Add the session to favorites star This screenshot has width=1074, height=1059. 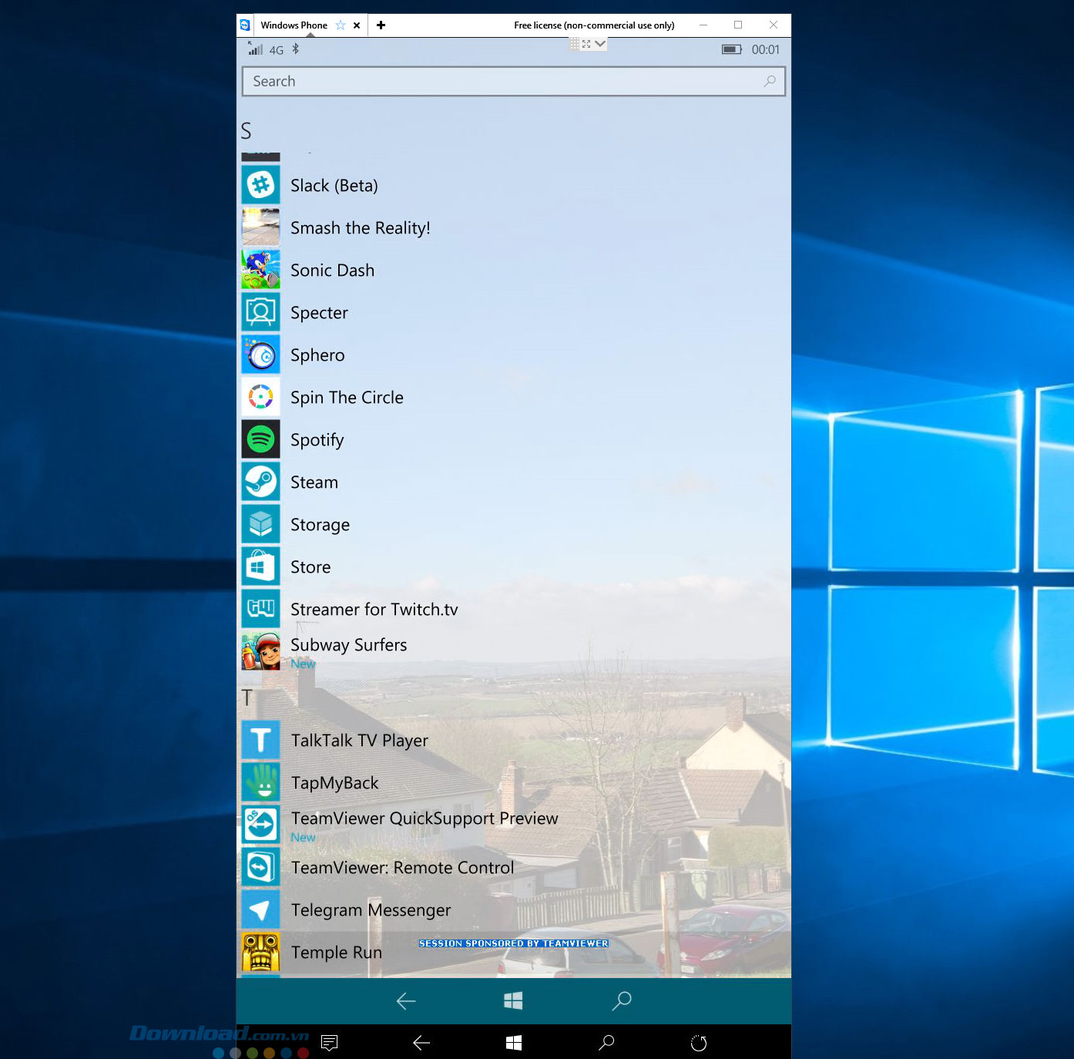[x=341, y=25]
